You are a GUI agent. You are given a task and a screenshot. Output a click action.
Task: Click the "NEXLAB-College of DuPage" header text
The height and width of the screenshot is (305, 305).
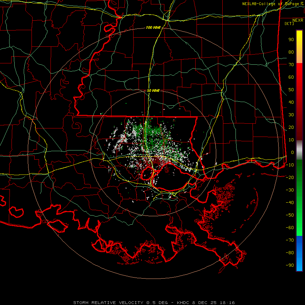coord(270,4)
